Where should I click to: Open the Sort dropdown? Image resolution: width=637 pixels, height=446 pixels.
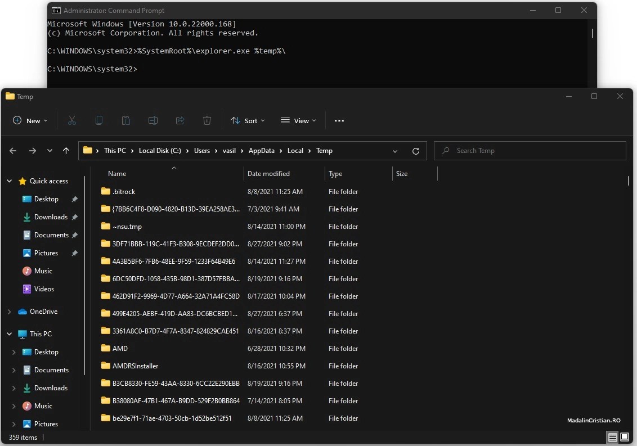pos(248,120)
